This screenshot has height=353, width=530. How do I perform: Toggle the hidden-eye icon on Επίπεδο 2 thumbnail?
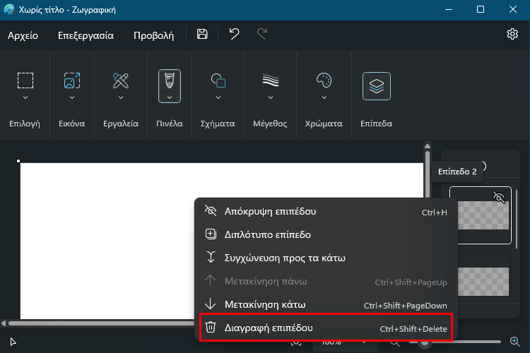coord(499,196)
